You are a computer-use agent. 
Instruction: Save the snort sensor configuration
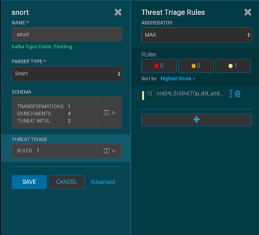tap(29, 182)
